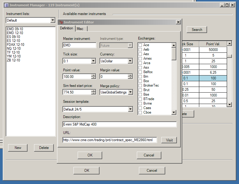
Task: Click the Instrument Manager window icon
Action: (x=6, y=5)
